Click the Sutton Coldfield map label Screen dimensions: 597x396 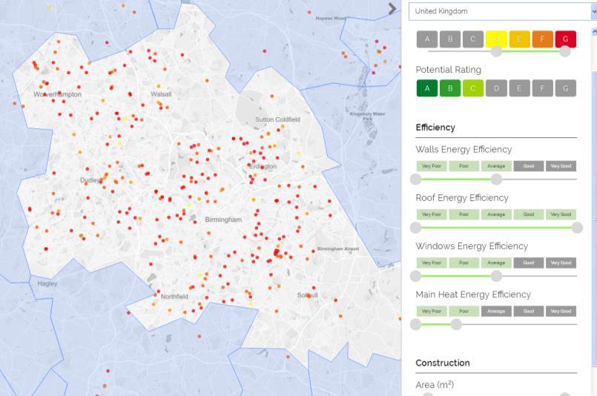tap(277, 119)
